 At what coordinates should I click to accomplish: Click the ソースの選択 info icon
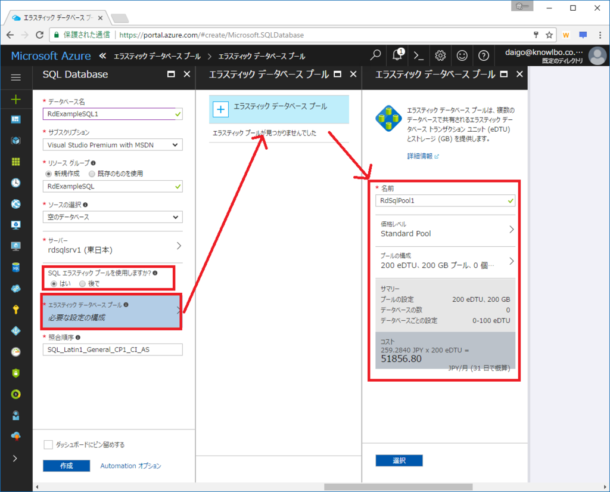coord(85,205)
